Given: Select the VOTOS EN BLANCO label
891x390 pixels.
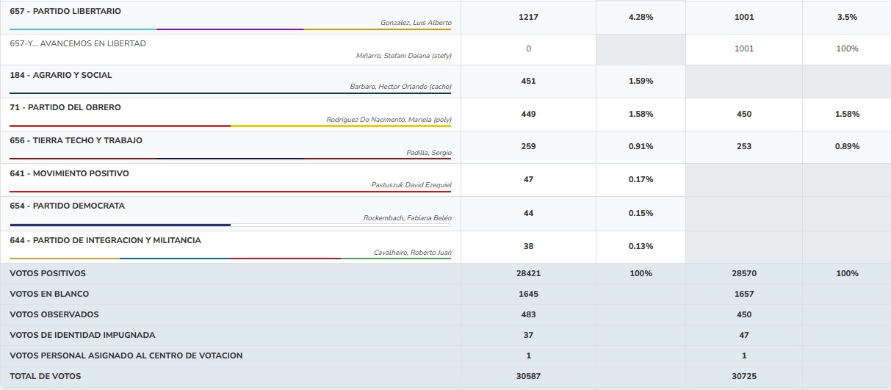Looking at the screenshot, I should (49, 294).
